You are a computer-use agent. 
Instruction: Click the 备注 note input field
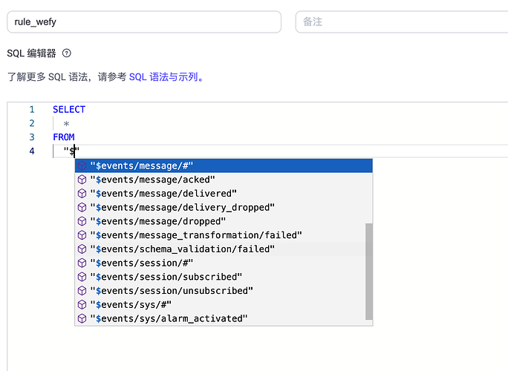[401, 22]
